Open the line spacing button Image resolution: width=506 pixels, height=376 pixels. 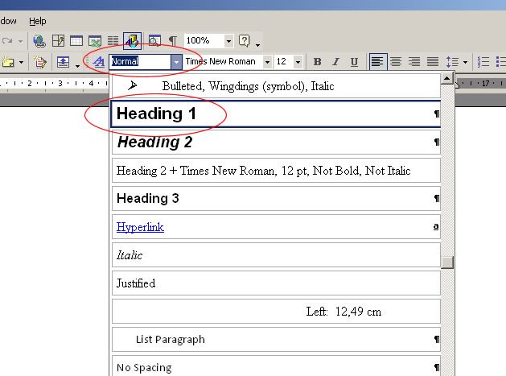click(x=453, y=62)
